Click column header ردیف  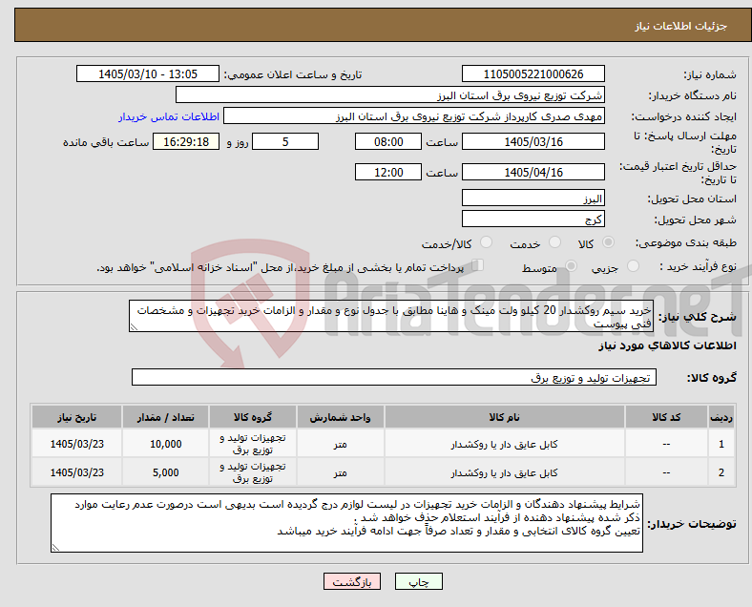[721, 417]
